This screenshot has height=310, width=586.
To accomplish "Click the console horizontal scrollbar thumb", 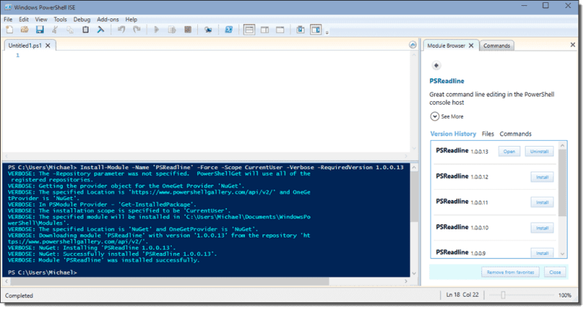I will click(x=169, y=281).
